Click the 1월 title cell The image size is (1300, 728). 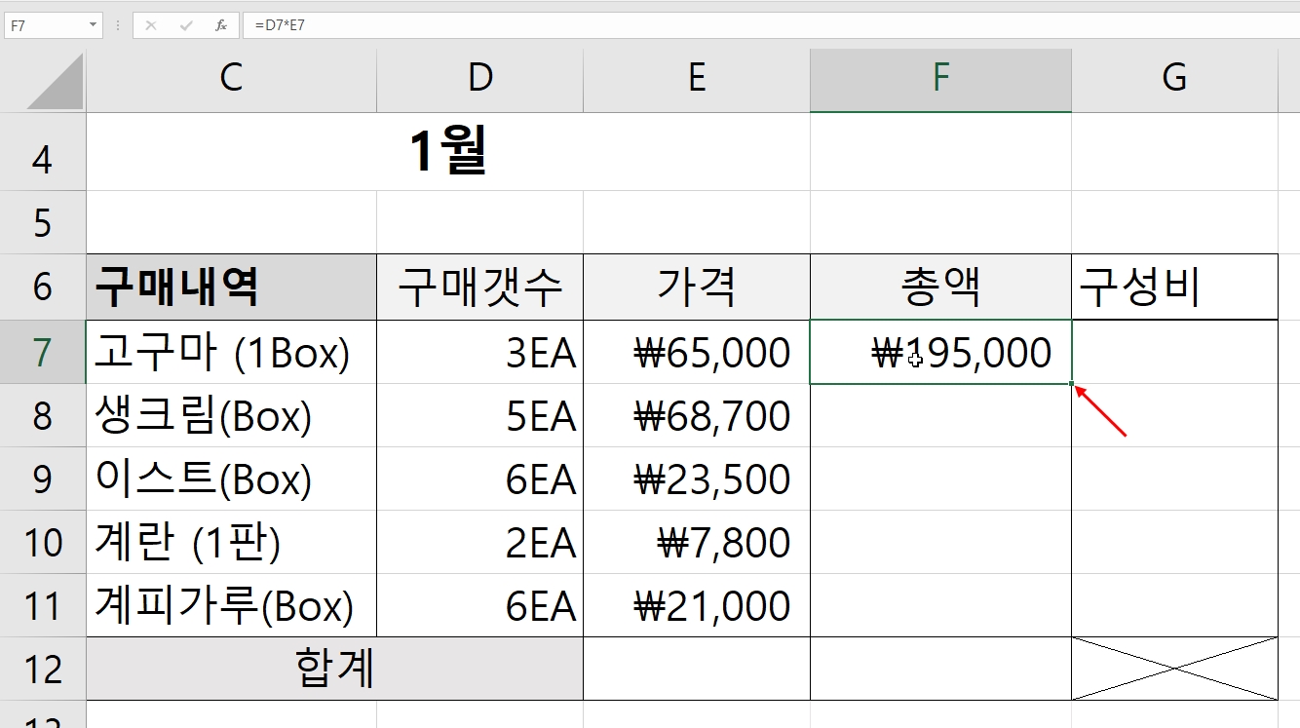coord(448,152)
